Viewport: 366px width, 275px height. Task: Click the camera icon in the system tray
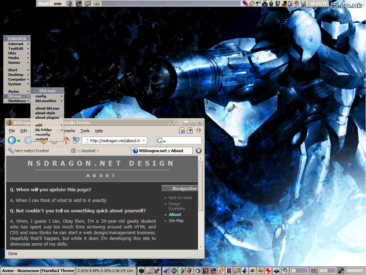[265, 4]
